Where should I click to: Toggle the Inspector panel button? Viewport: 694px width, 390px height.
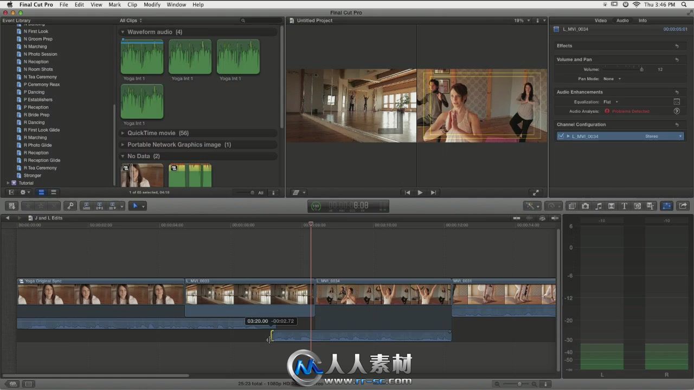tap(667, 206)
